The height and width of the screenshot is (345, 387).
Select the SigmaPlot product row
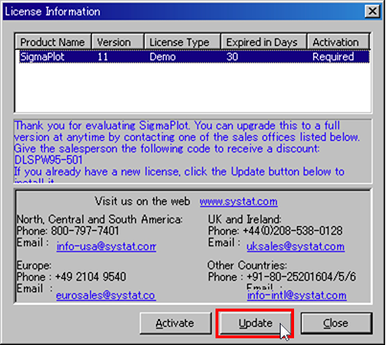[194, 57]
